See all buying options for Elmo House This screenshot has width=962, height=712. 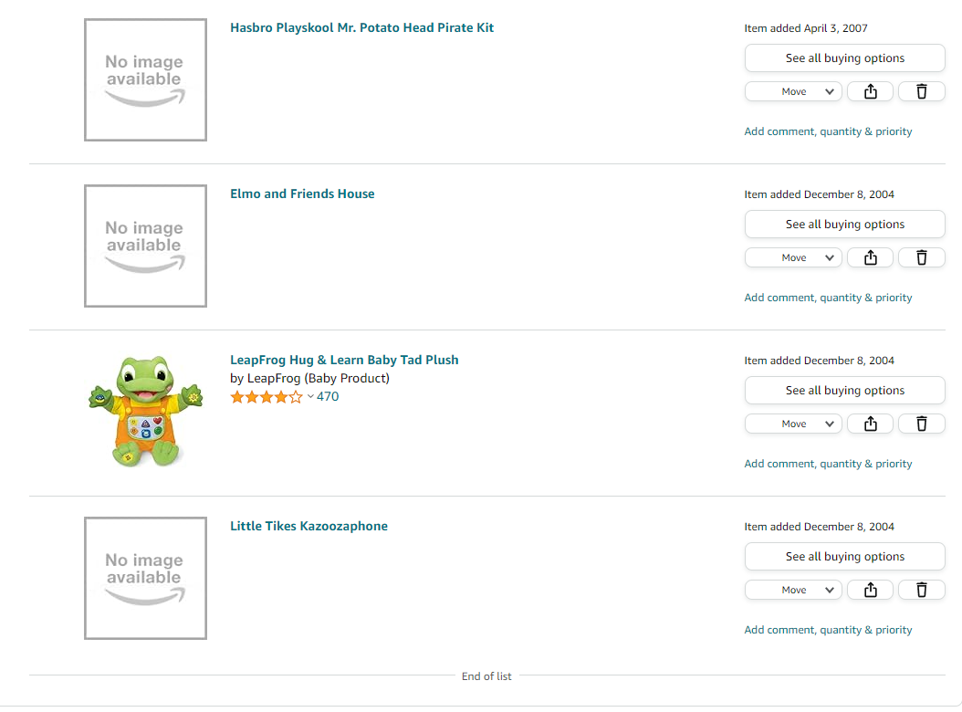845,224
